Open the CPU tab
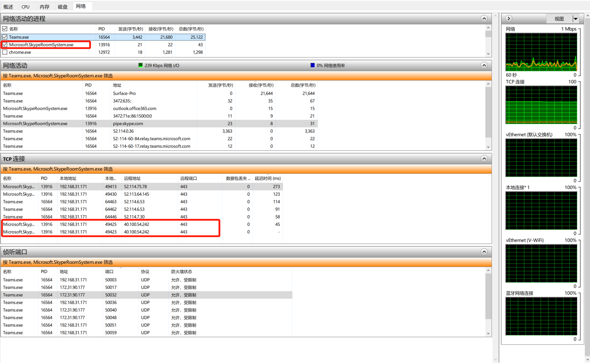 (25, 6)
